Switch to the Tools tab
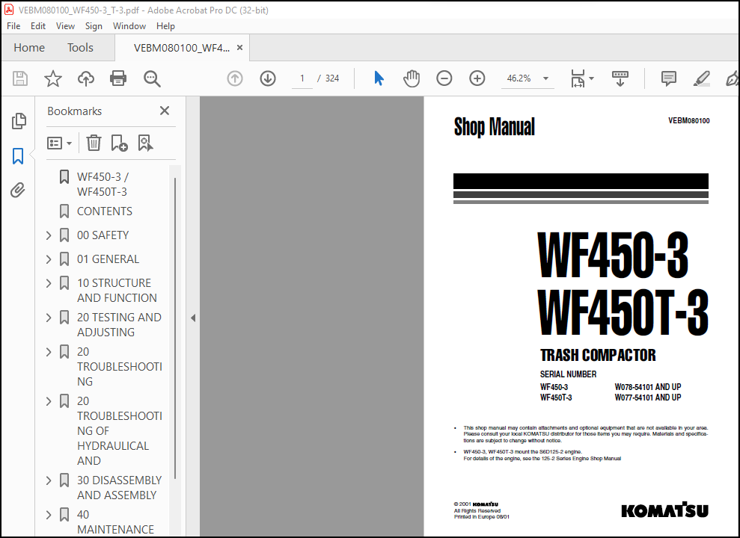The image size is (740, 538). coord(80,48)
